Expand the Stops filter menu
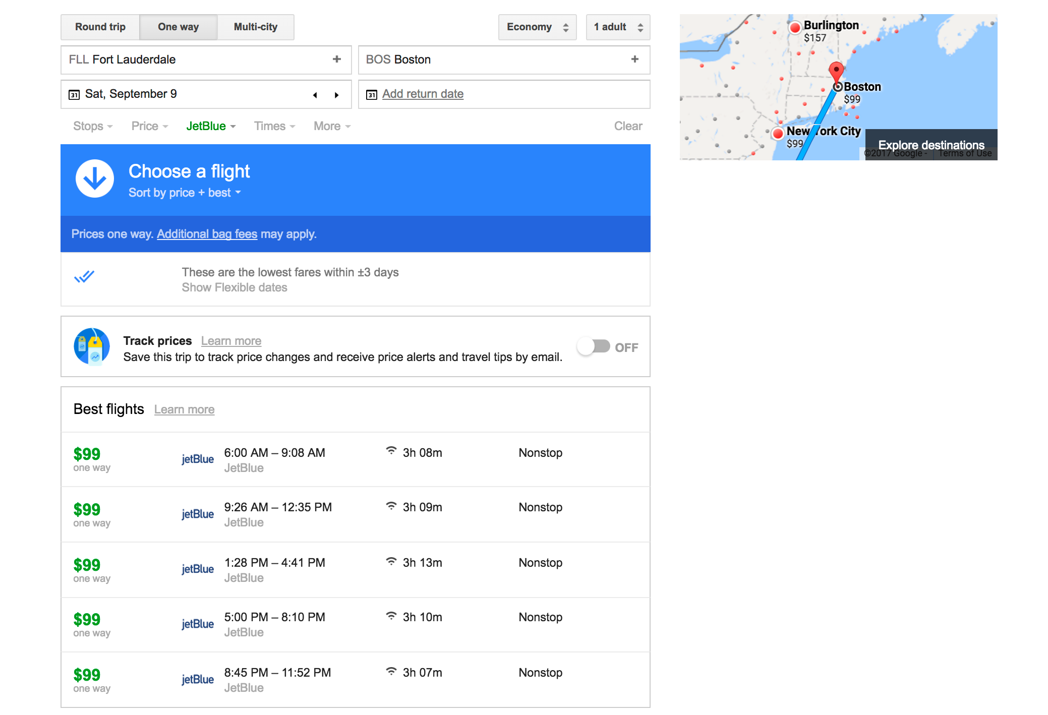 click(x=93, y=126)
